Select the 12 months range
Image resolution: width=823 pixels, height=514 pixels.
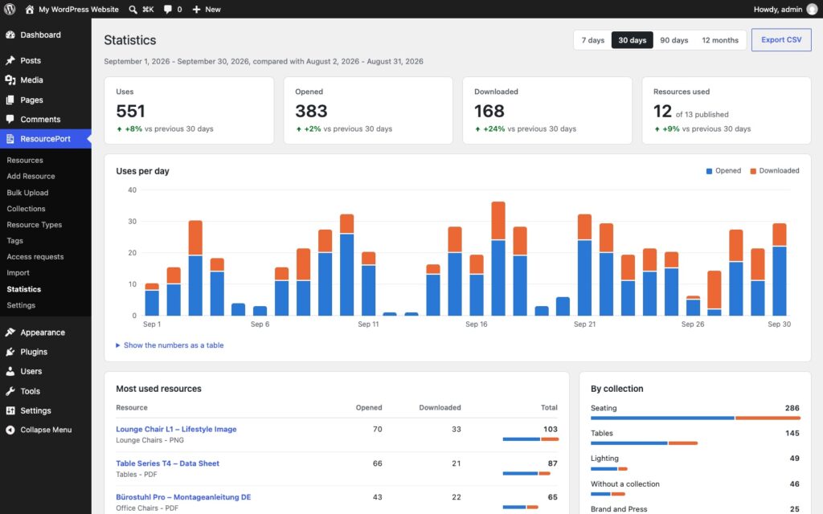[x=720, y=40]
